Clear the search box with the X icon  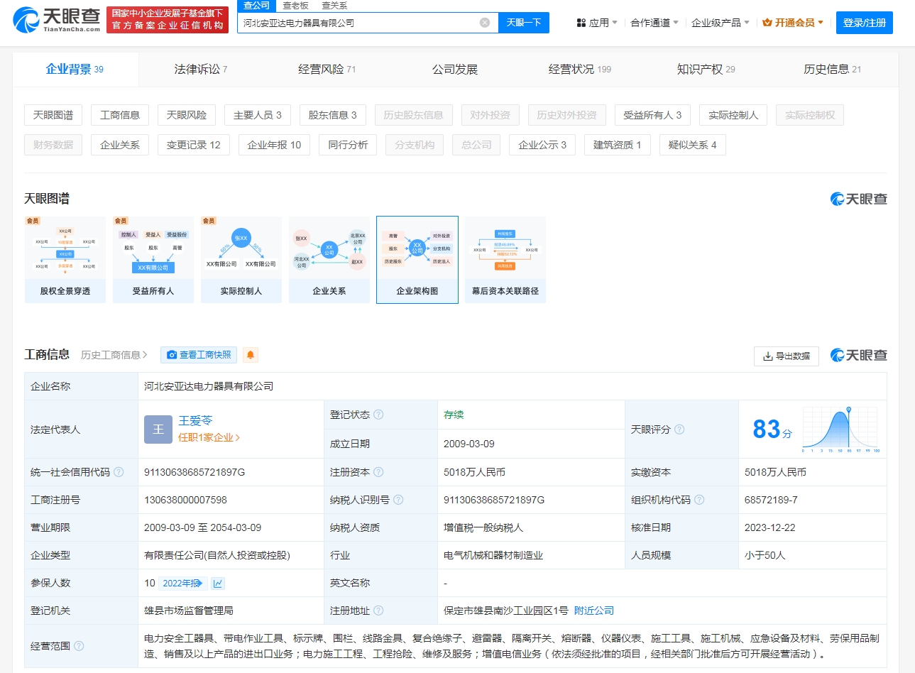click(485, 23)
